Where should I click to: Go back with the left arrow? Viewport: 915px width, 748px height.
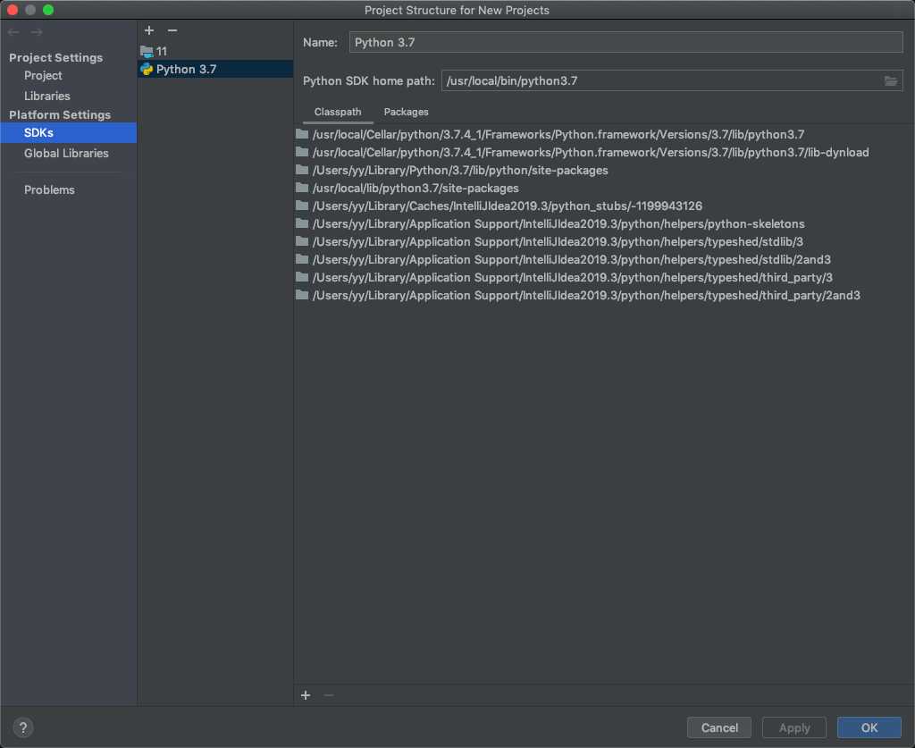(13, 32)
